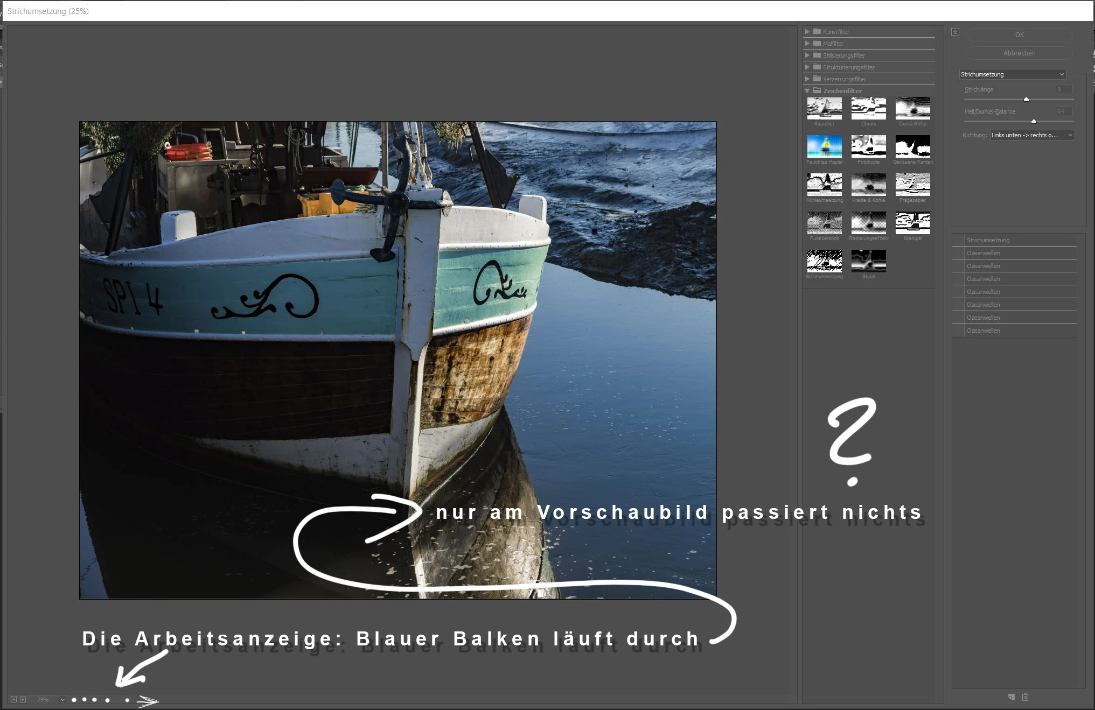1095x710 pixels.
Task: Click the Hell/Dunkel-Balance value field
Action: 1064,111
